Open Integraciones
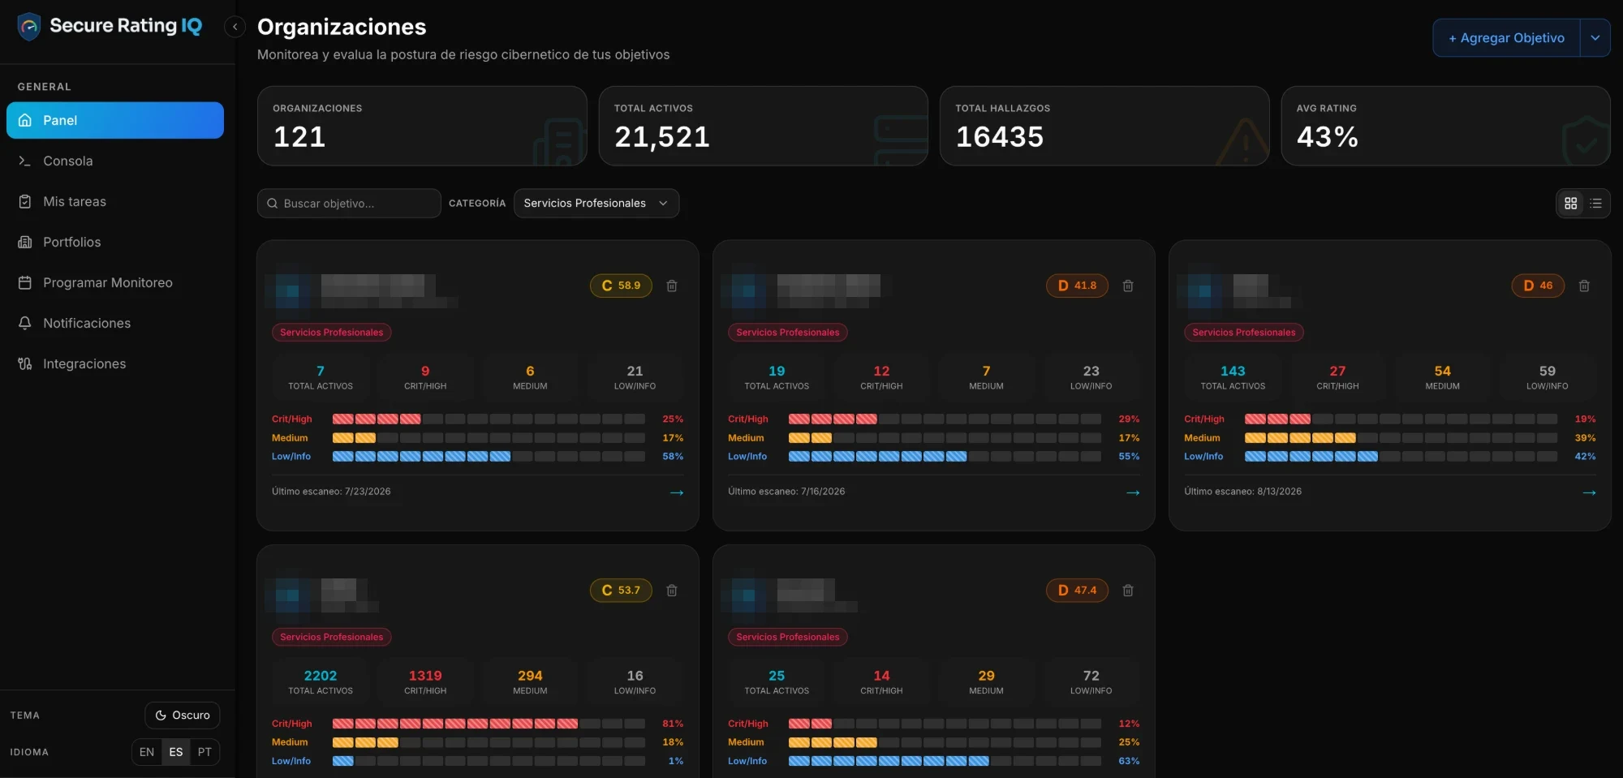The height and width of the screenshot is (778, 1623). click(115, 363)
